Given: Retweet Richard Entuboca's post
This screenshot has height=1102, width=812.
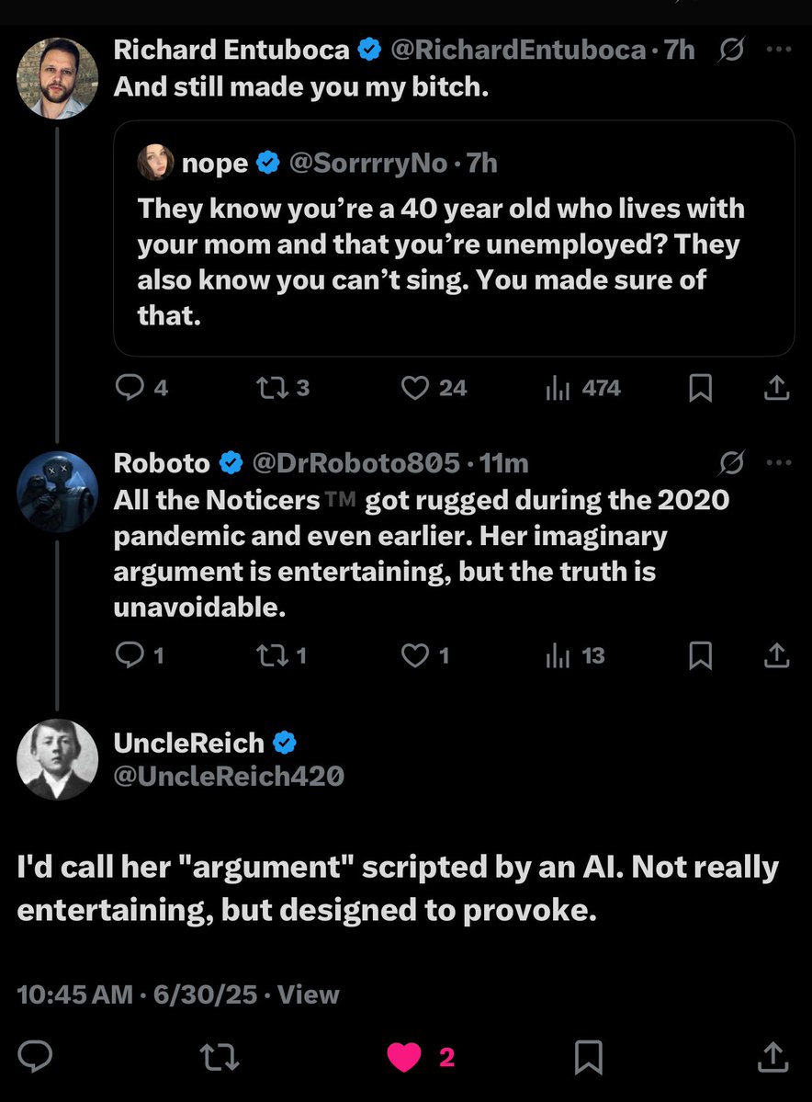Looking at the screenshot, I should 274,388.
